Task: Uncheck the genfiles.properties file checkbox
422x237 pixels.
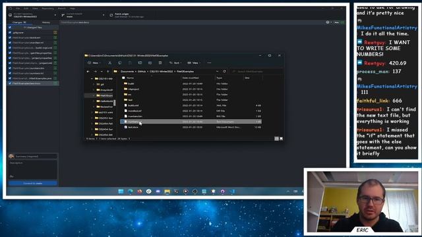Action: [10, 53]
